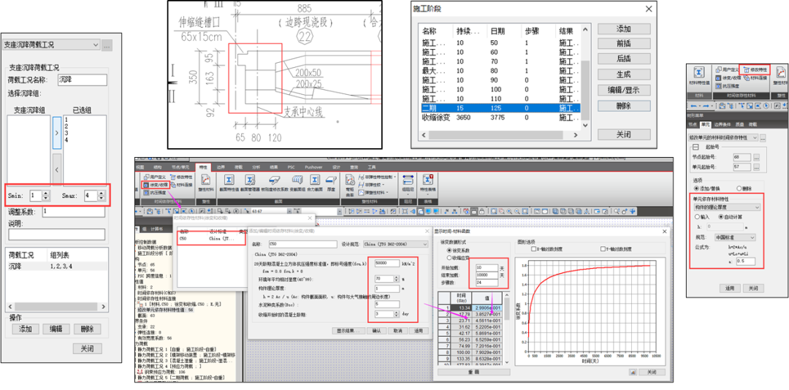Screen dimensions: 789x390
Task: Open 截面特性值 ribbon icon
Action: pyautogui.click(x=229, y=182)
